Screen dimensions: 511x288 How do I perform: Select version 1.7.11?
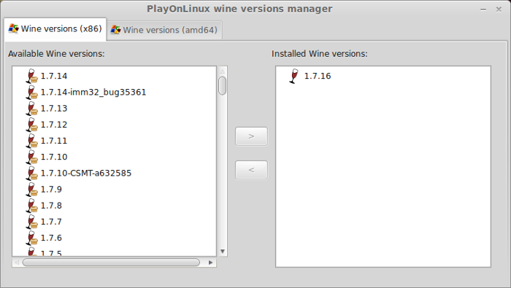click(54, 141)
